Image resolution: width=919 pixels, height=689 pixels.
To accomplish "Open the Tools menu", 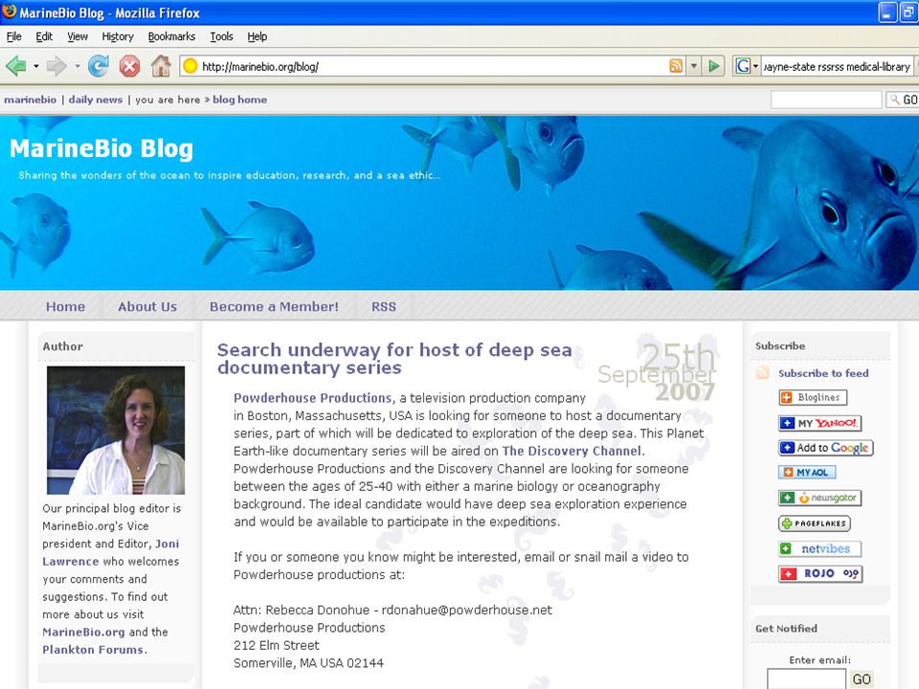I will click(x=221, y=36).
